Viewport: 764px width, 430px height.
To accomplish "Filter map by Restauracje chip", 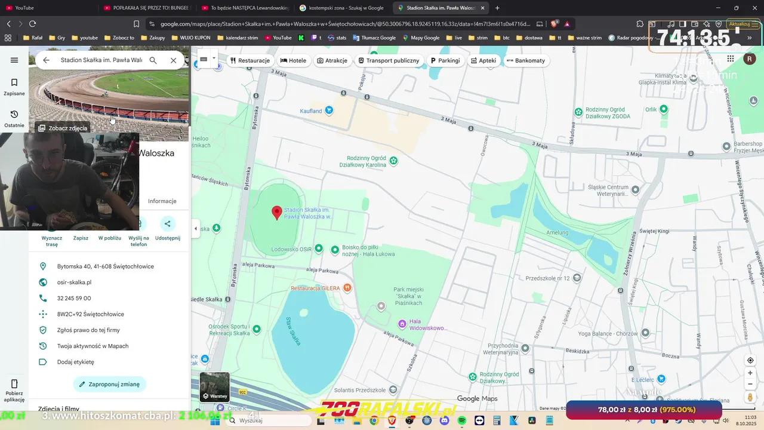I will pos(249,60).
